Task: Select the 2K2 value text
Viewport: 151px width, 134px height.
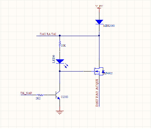Action: point(38,98)
